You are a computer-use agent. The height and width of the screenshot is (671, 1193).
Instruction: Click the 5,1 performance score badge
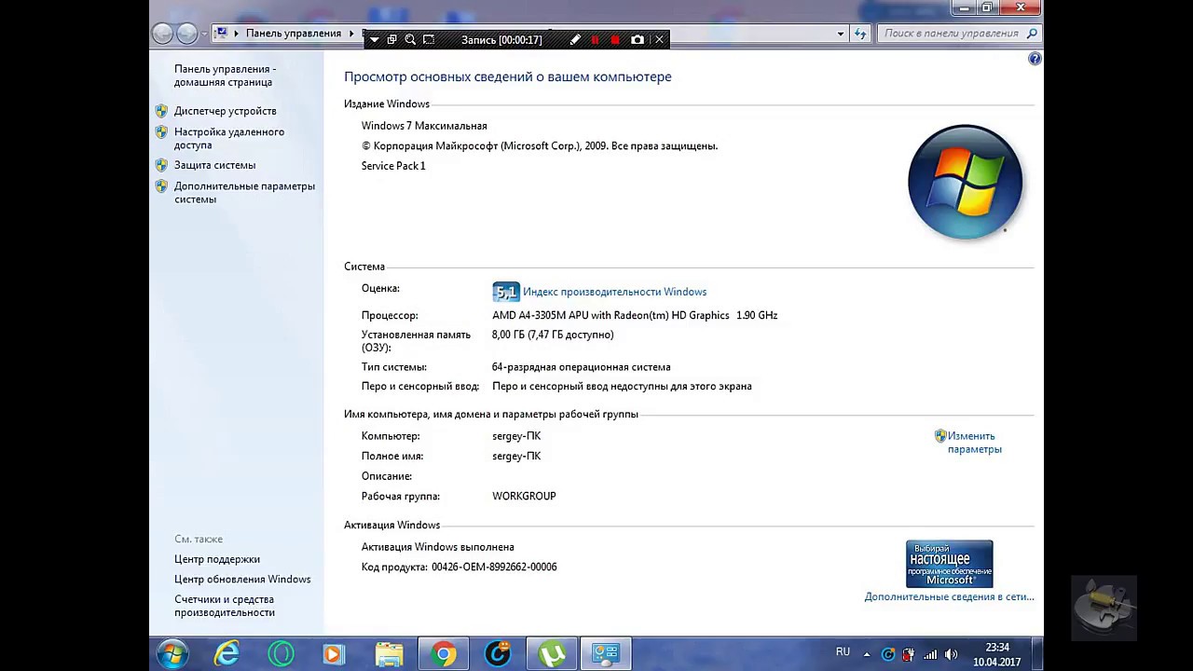pos(505,292)
